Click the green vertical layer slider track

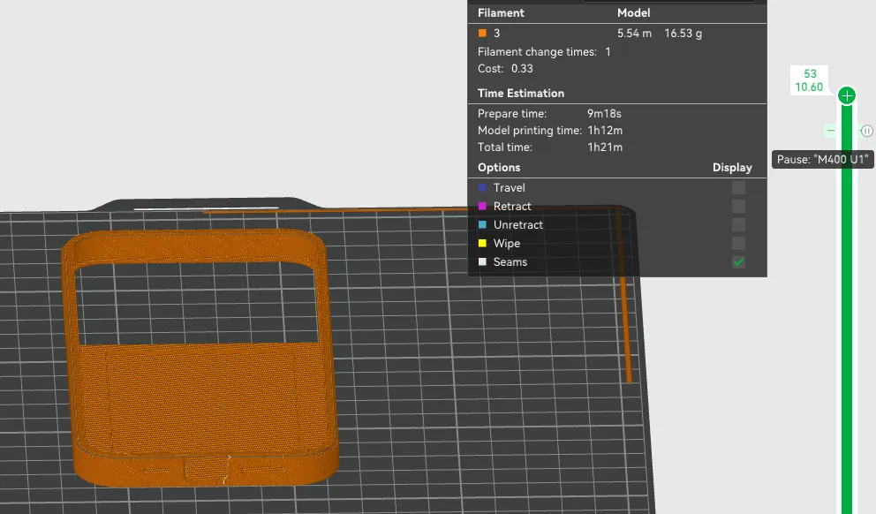click(x=847, y=309)
